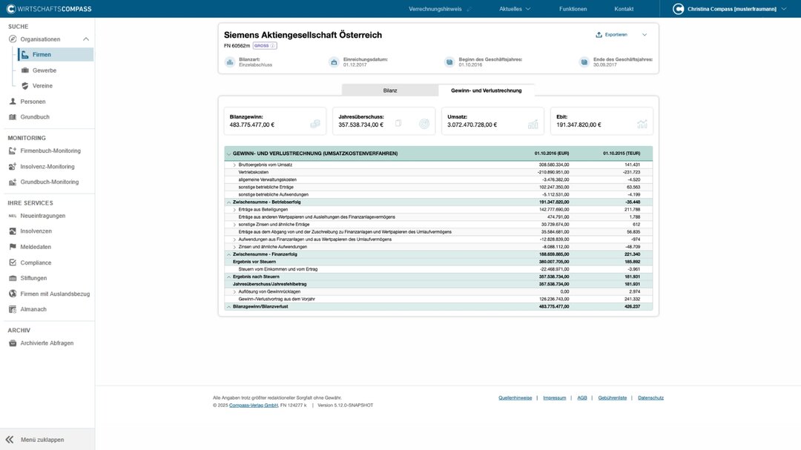Click the Stiftungen building icon
This screenshot has height=450, width=801.
13,278
